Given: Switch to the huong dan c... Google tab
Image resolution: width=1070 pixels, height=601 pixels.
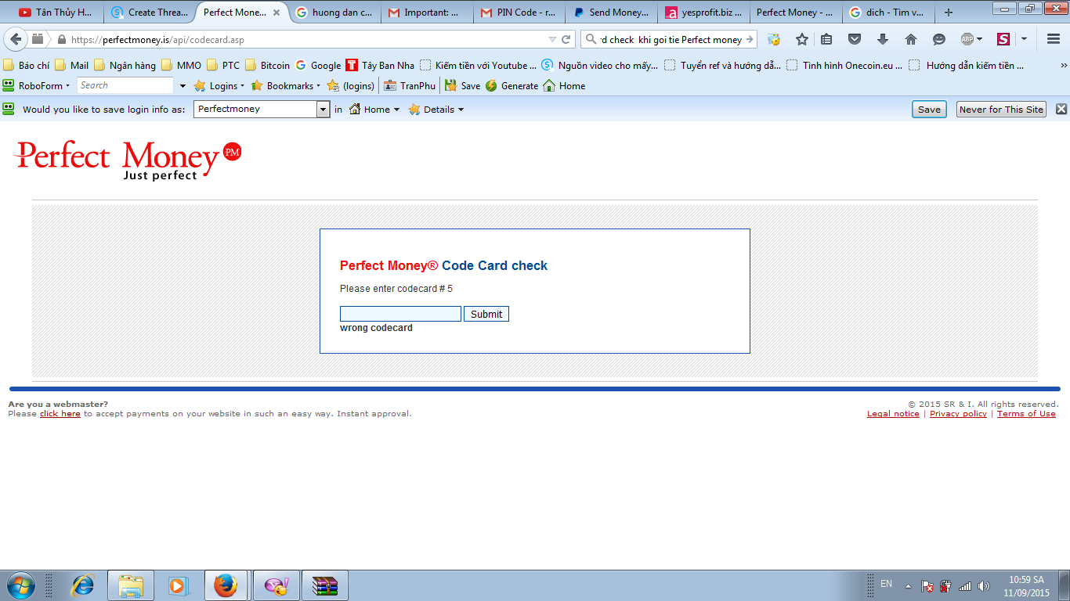Looking at the screenshot, I should (335, 13).
